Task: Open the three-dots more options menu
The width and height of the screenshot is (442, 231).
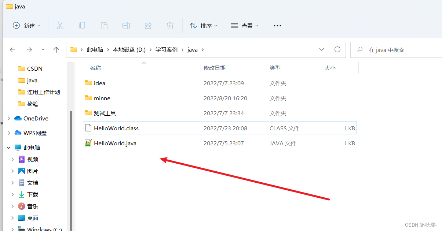Action: (278, 26)
